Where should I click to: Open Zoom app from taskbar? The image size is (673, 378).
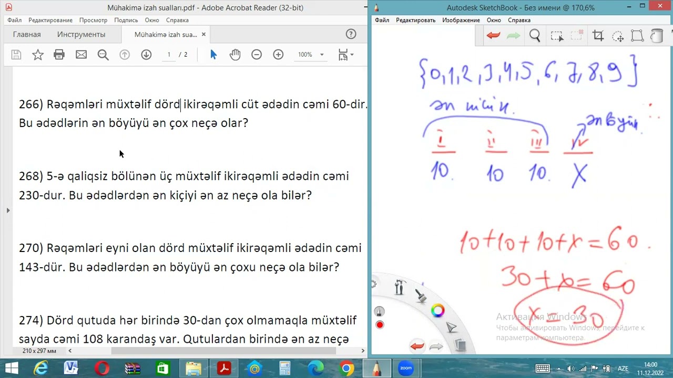[x=406, y=368]
